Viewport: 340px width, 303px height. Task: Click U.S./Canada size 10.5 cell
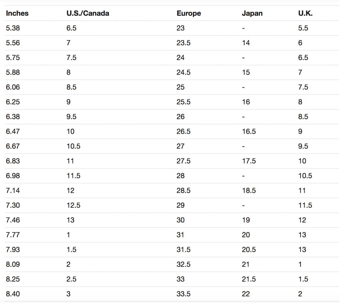click(x=73, y=146)
